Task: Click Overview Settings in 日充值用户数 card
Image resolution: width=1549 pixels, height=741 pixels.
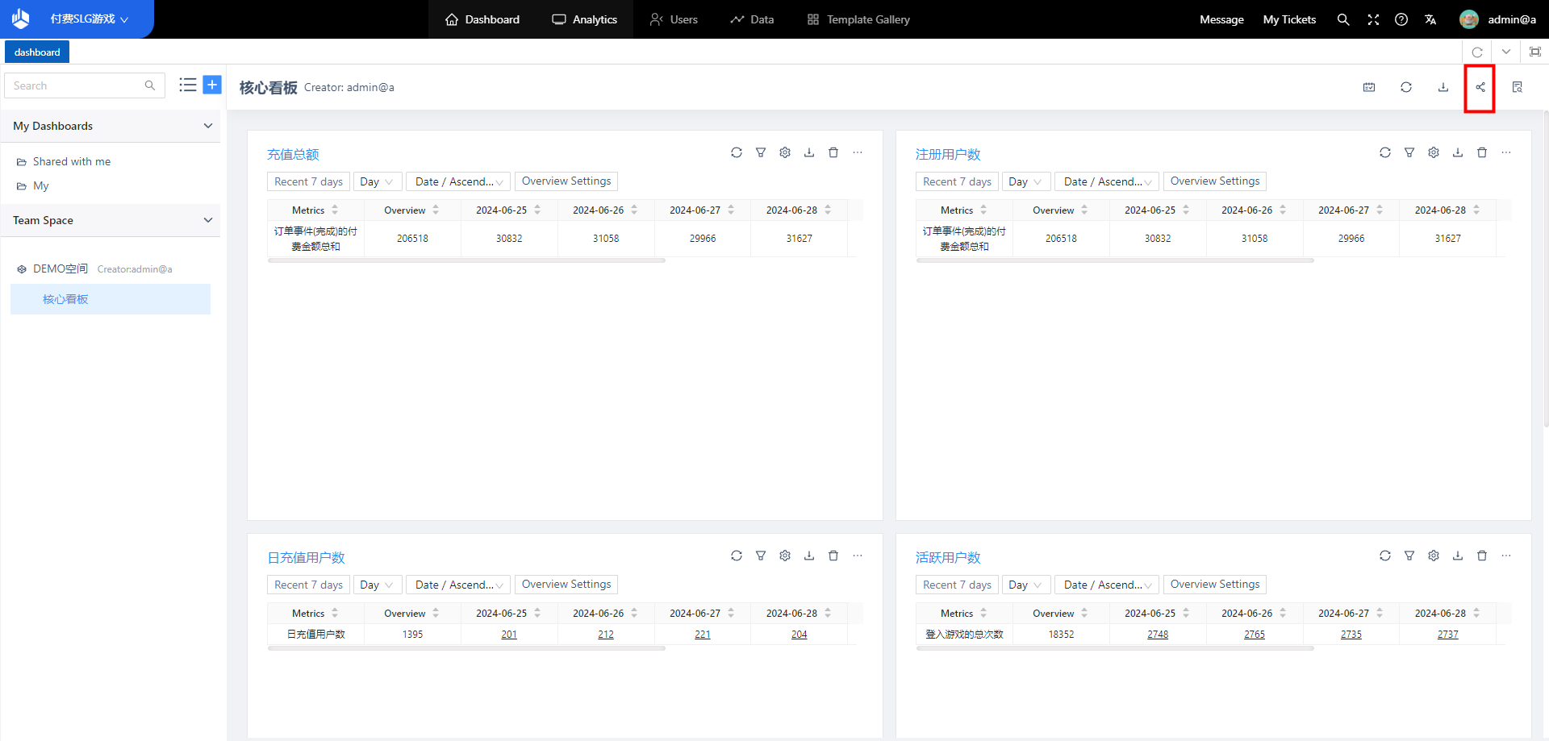Action: (x=566, y=585)
